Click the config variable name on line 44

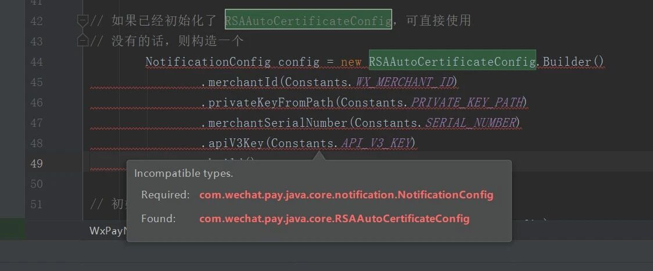pyautogui.click(x=299, y=62)
